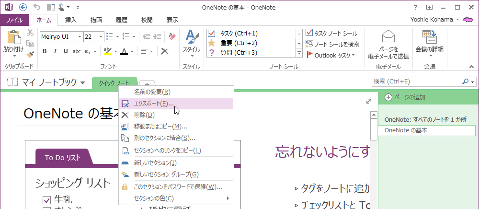Expand the highlight color dropdown arrow

tap(115, 51)
